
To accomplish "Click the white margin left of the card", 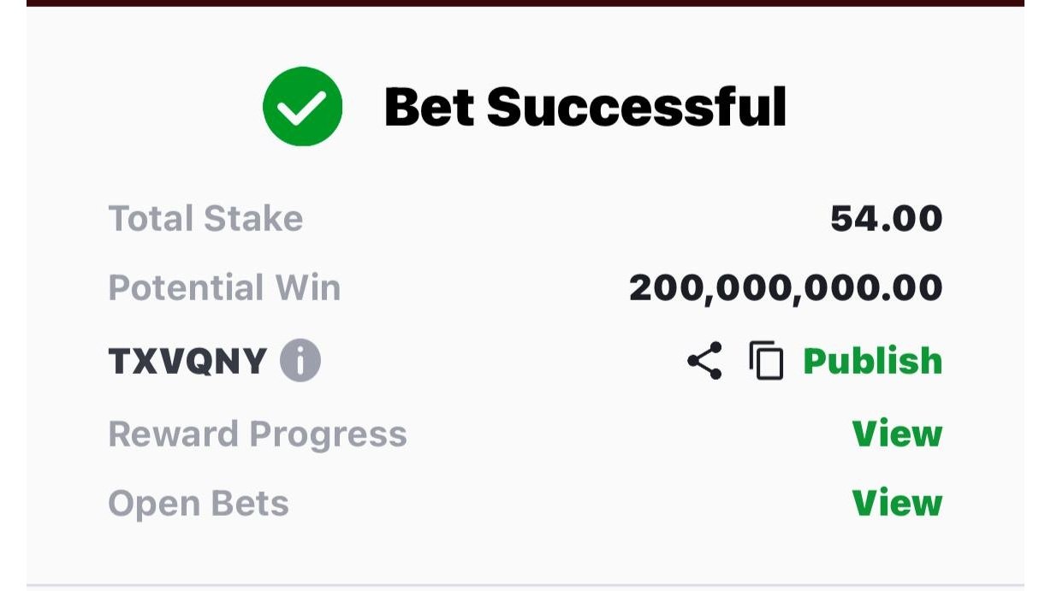I will tap(13, 295).
